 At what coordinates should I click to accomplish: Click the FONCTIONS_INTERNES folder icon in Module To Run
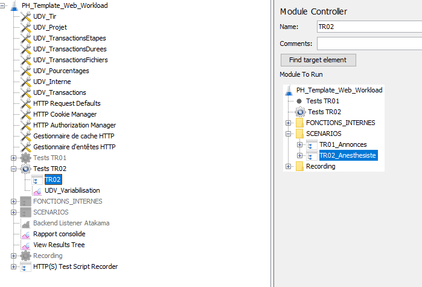(x=299, y=123)
